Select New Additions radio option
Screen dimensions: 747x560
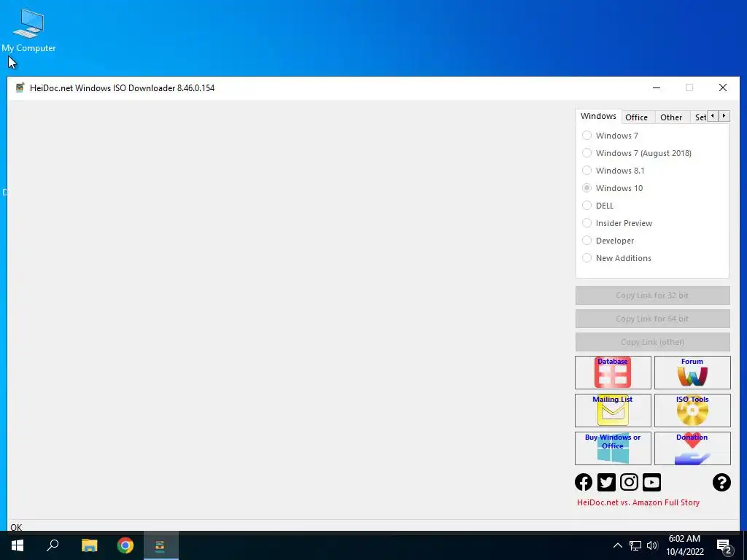616,258
